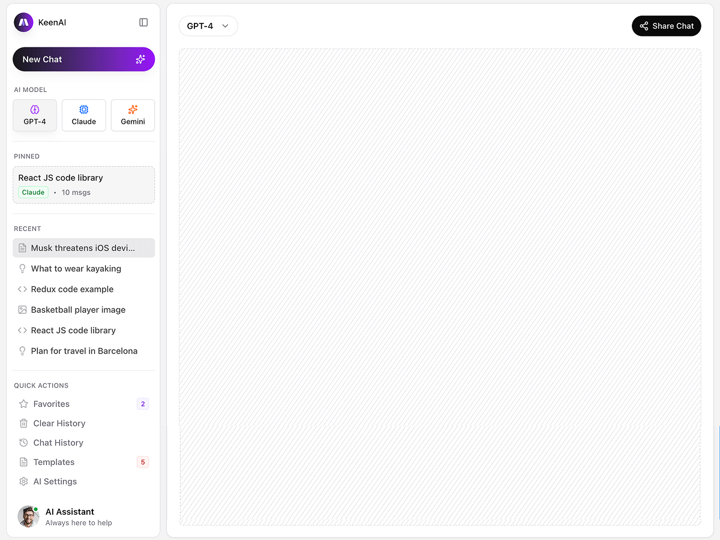
Task: Open Templates quick action
Action: [54, 462]
